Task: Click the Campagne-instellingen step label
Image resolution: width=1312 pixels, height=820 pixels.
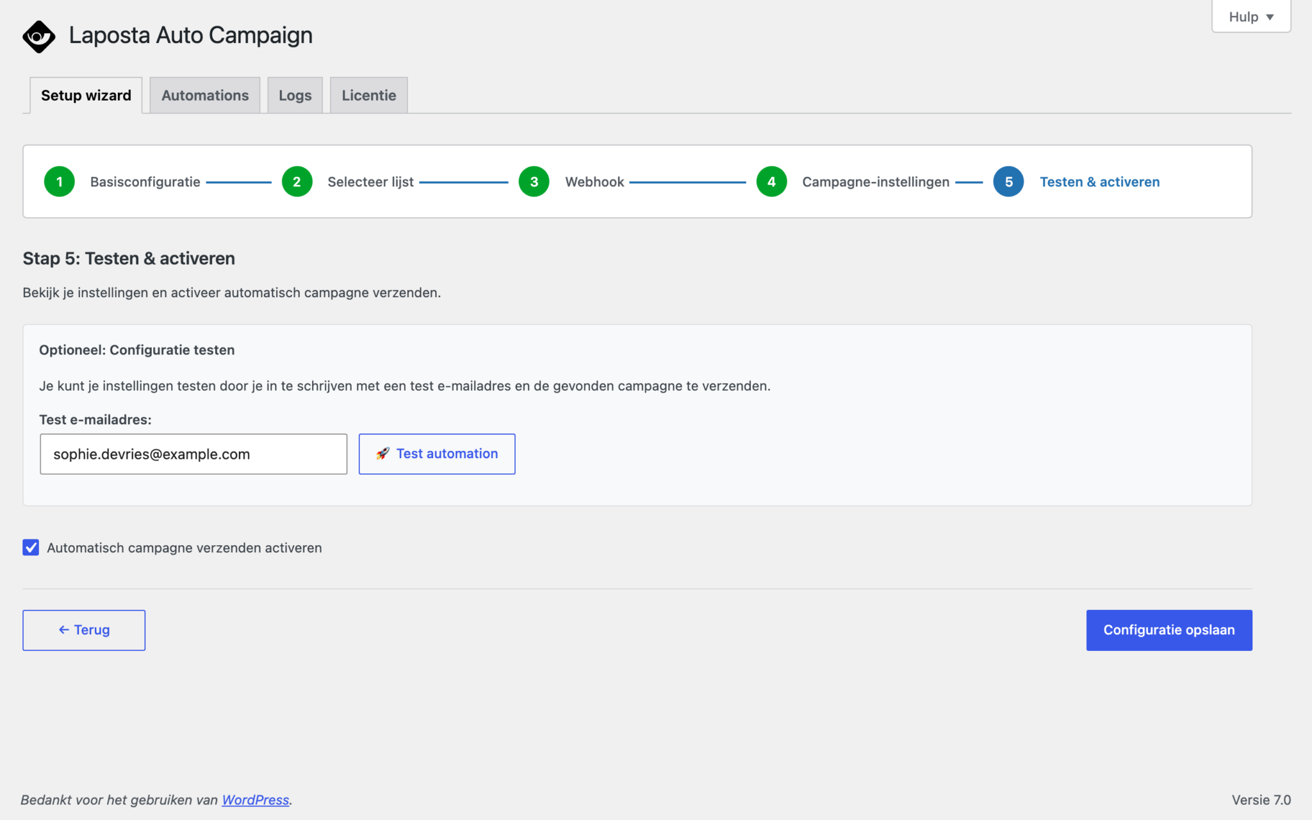Action: pyautogui.click(x=876, y=182)
